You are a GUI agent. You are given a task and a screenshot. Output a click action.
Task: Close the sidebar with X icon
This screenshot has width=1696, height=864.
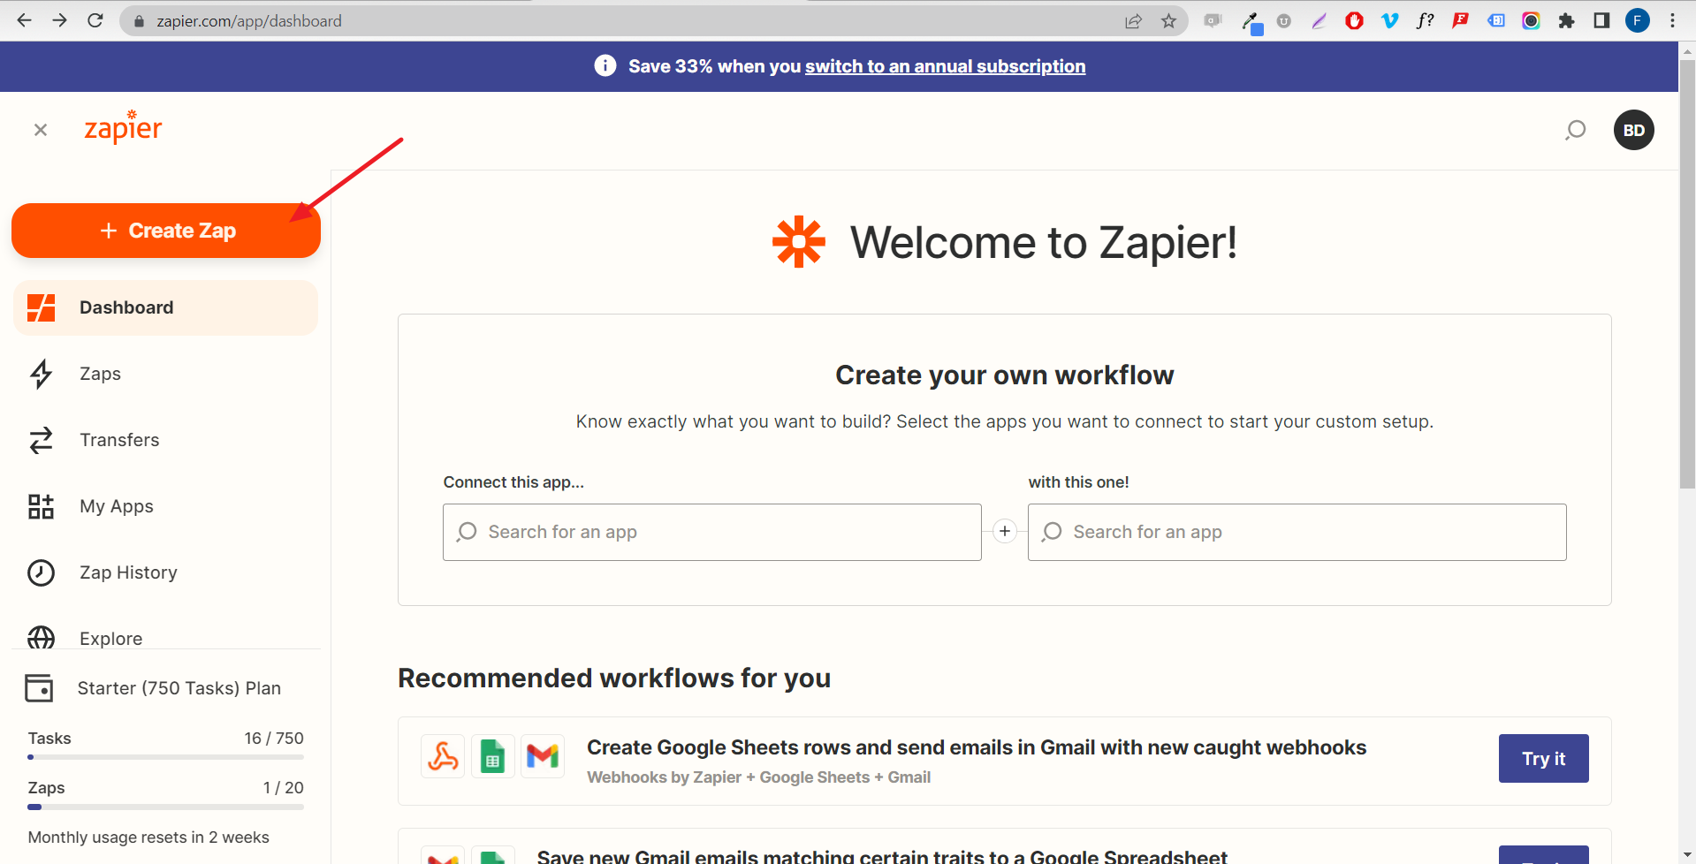pyautogui.click(x=41, y=130)
